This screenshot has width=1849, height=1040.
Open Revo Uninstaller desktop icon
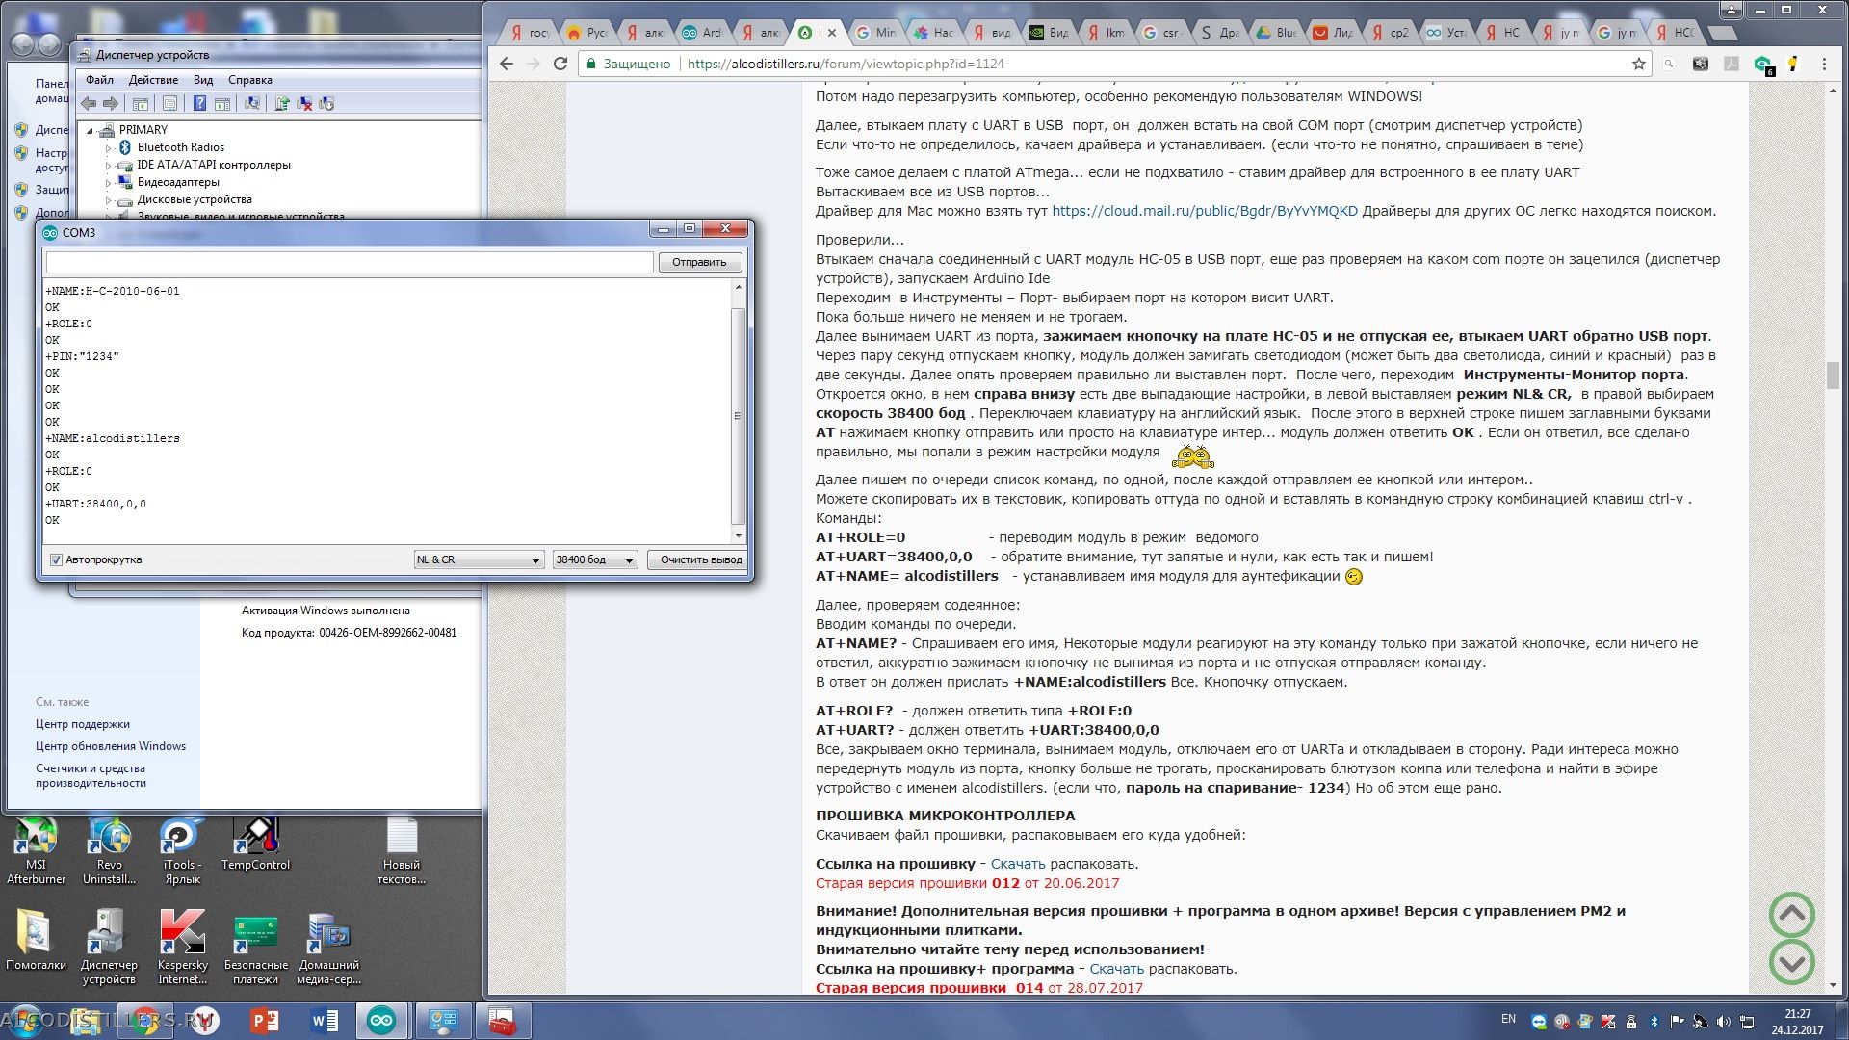(109, 851)
